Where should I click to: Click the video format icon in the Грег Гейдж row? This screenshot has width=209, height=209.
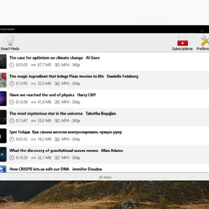[57, 139]
